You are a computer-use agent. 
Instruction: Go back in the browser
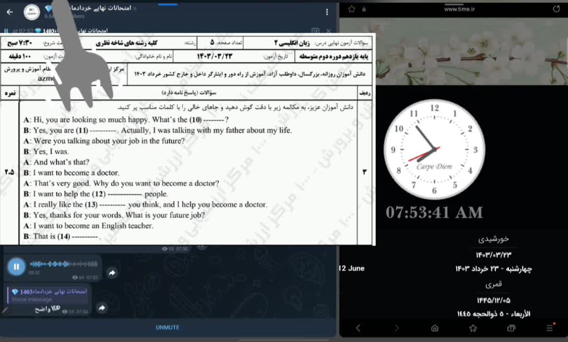pyautogui.click(x=358, y=328)
